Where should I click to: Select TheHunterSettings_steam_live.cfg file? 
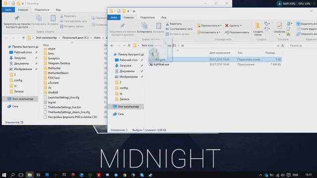pos(69,112)
